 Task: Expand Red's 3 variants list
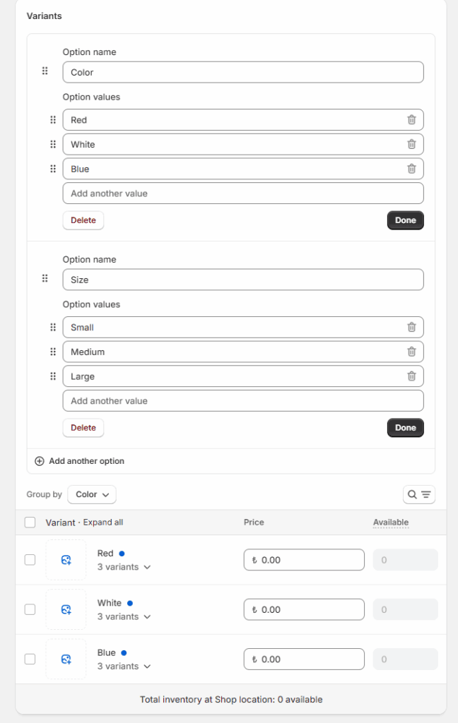click(x=124, y=567)
